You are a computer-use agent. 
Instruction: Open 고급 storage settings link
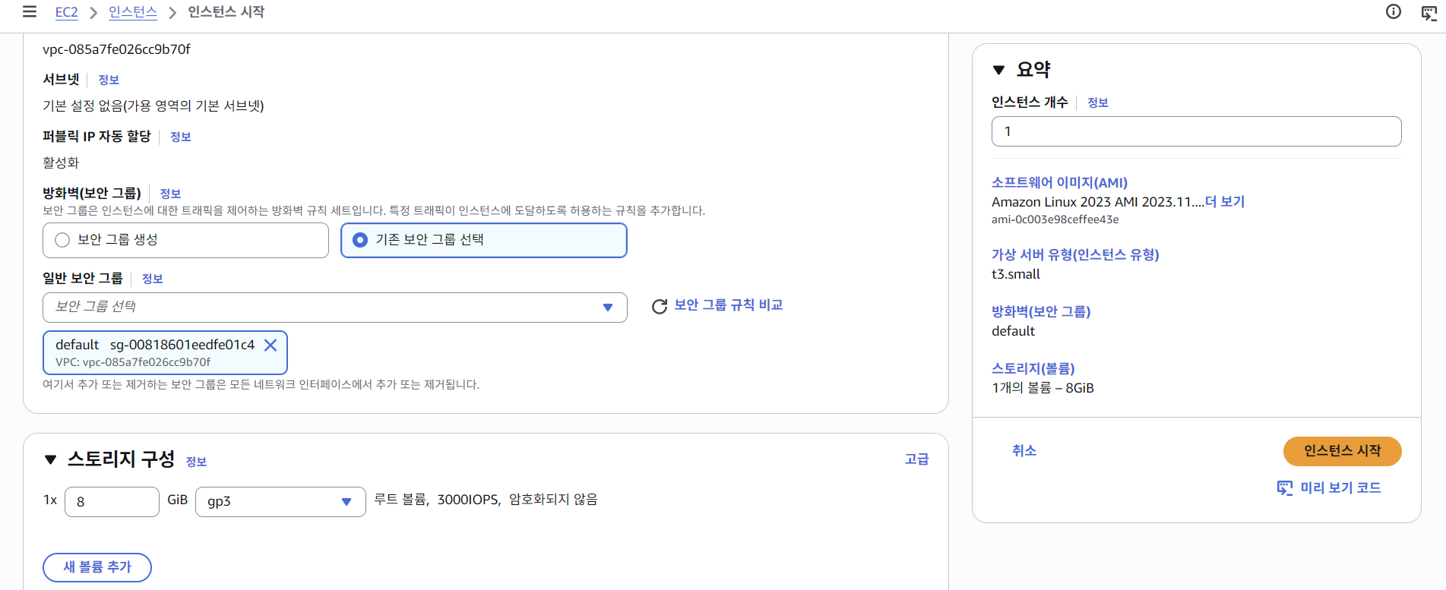point(916,459)
